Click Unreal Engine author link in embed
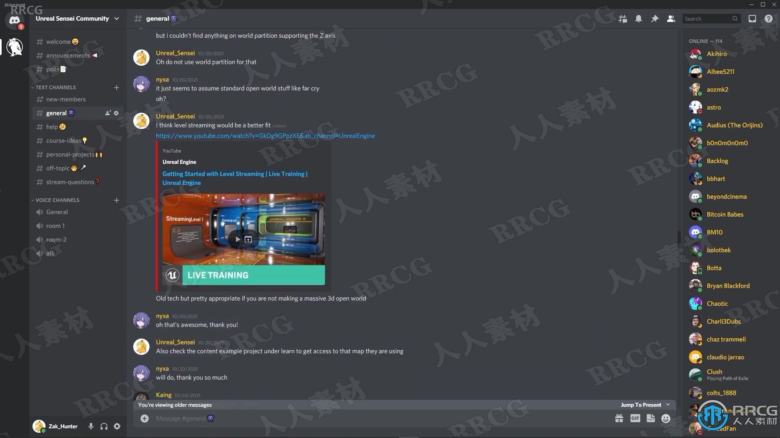The height and width of the screenshot is (438, 780). pyautogui.click(x=179, y=162)
